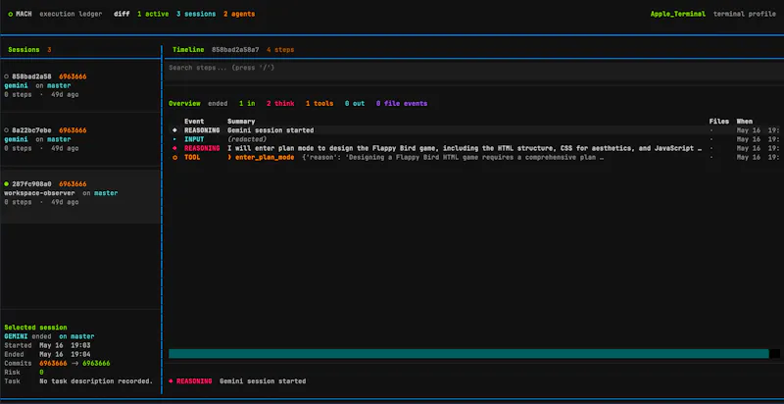Click the 3 sessions counter
The image size is (784, 404).
point(196,14)
